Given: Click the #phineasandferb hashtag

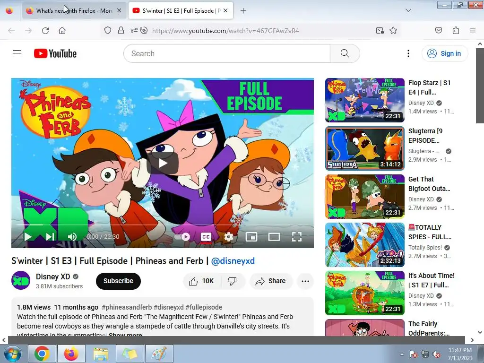Looking at the screenshot, I should pyautogui.click(x=127, y=307).
